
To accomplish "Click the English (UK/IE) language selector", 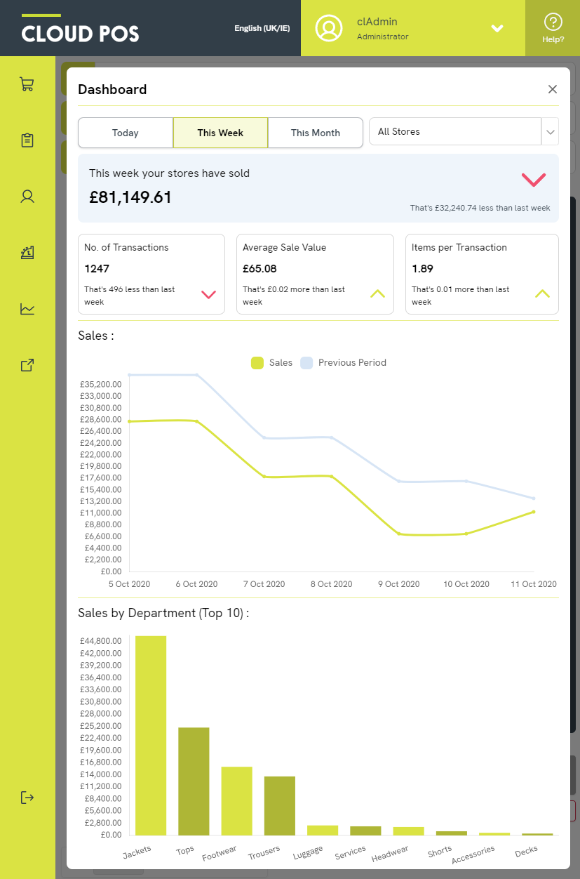I will (262, 29).
